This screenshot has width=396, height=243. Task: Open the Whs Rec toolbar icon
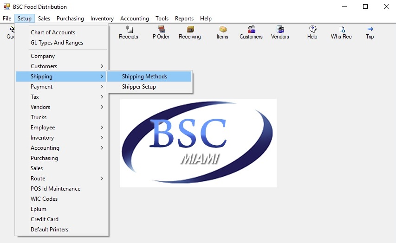coord(341,33)
